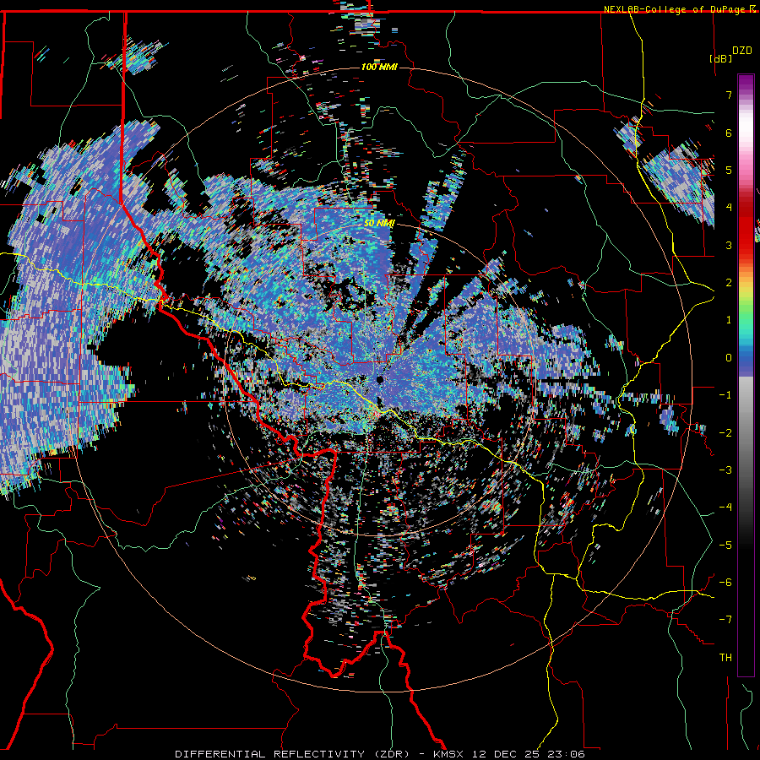
Task: Click the [dB] unit label
Action: coord(720,58)
